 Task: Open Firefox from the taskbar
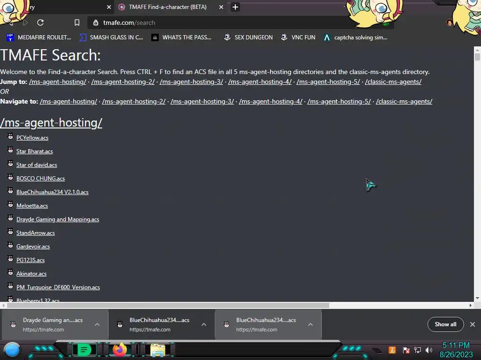(120, 350)
